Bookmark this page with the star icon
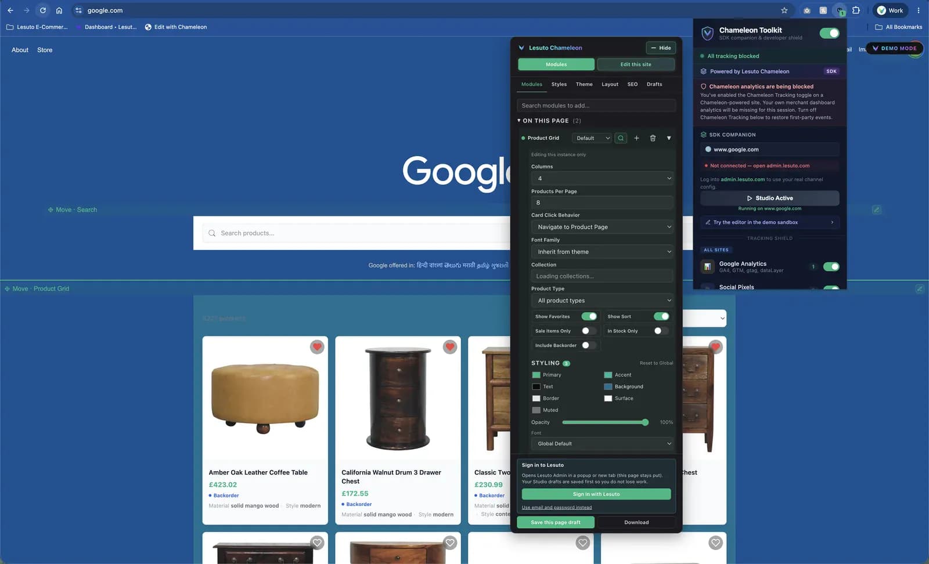This screenshot has height=564, width=929. click(784, 10)
